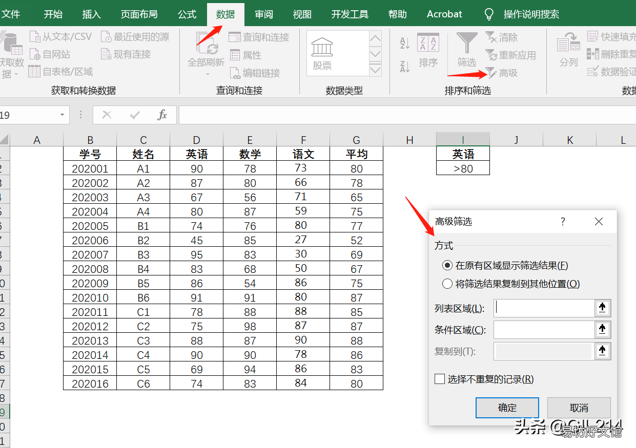Click the formula bar confirm checkmark
The width and height of the screenshot is (636, 448).
(135, 115)
